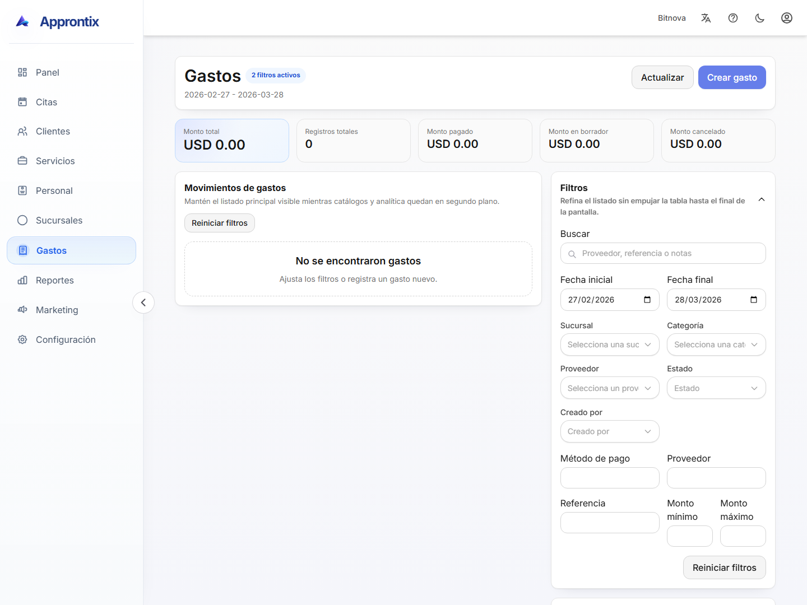Click the Crear gasto button
Image resolution: width=807 pixels, height=605 pixels.
732,77
